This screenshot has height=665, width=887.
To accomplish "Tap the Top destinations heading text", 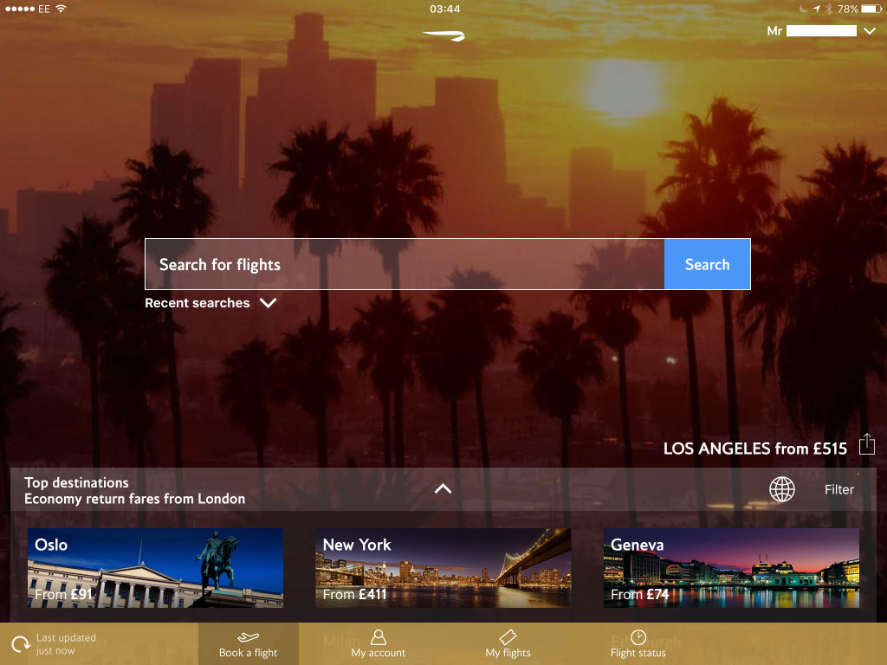I will point(76,482).
